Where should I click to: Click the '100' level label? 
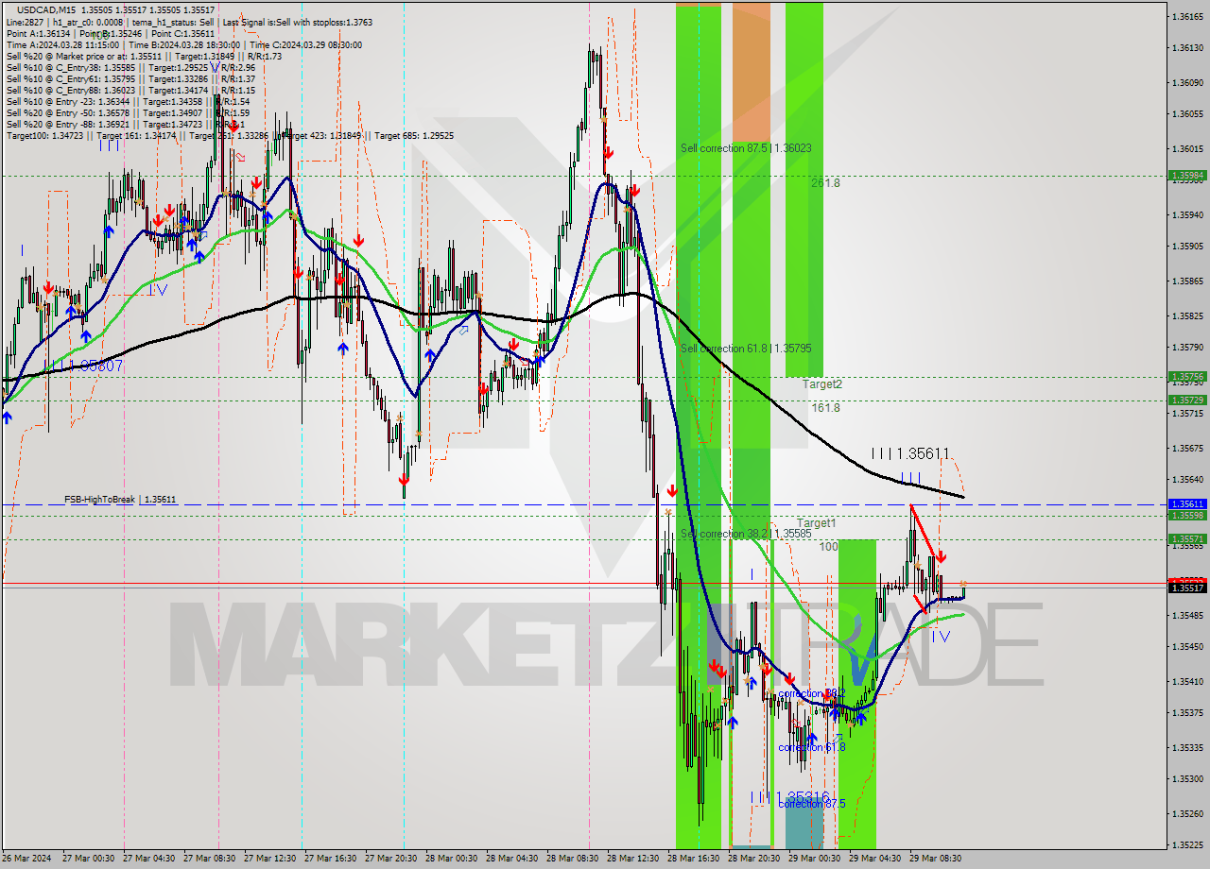[828, 546]
